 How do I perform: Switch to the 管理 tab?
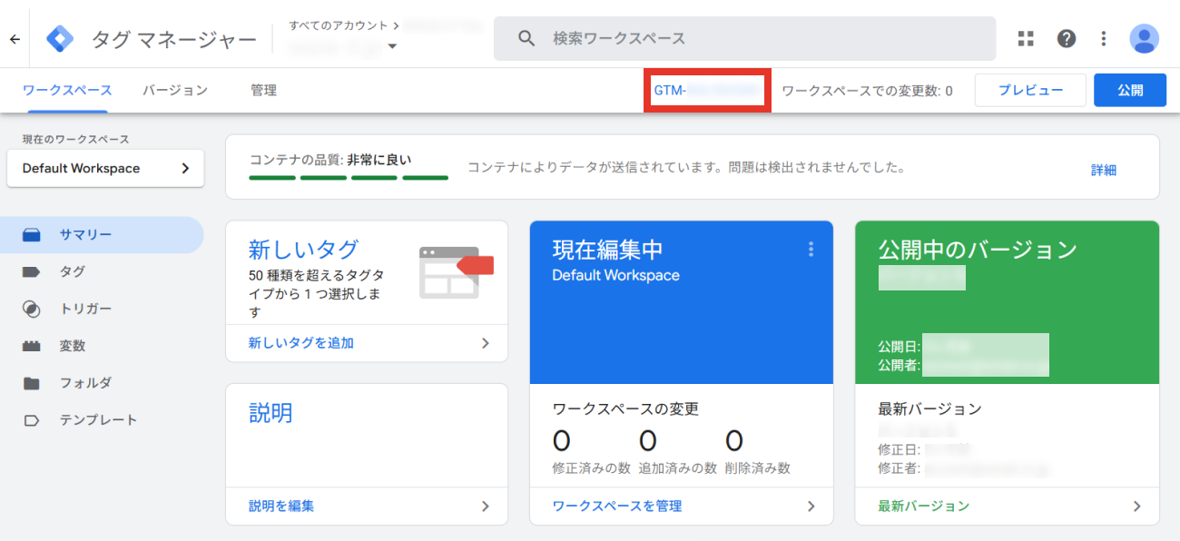(x=264, y=91)
